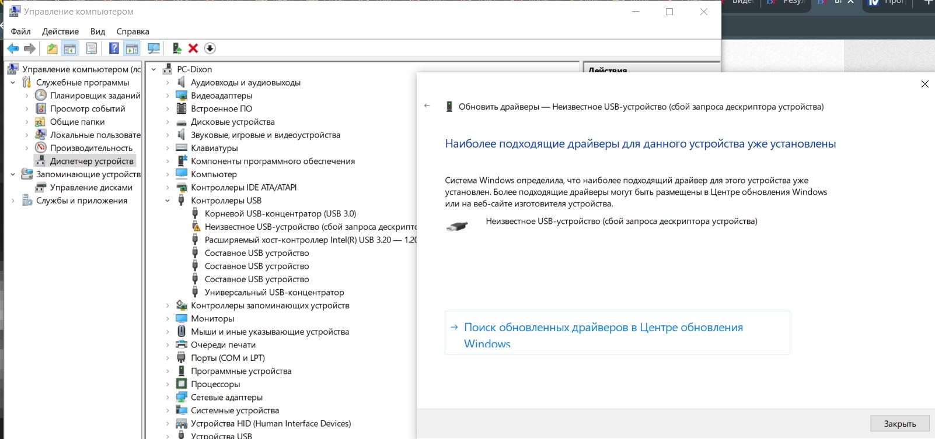Viewport: 935px width, 439px height.
Task: Expand the Сетевые адаптеры category
Action: coord(168,398)
